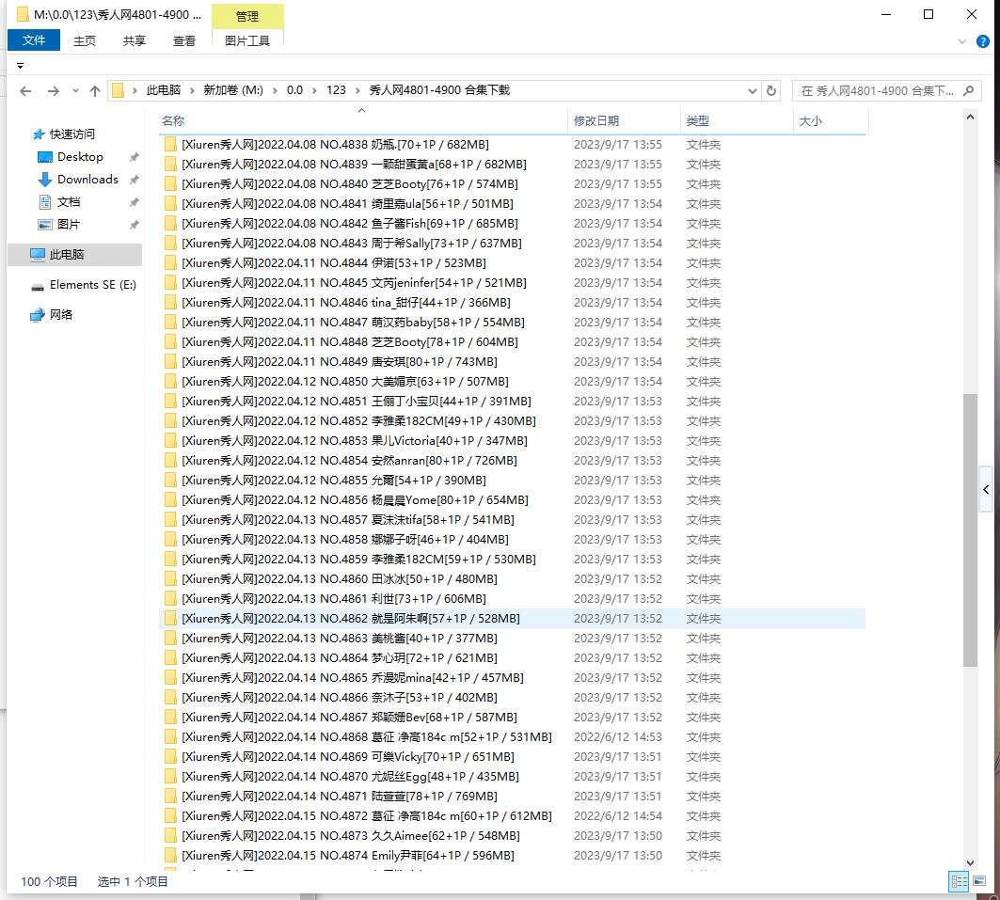Click the 网络 network icon
The width and height of the screenshot is (1000, 900).
click(x=38, y=314)
